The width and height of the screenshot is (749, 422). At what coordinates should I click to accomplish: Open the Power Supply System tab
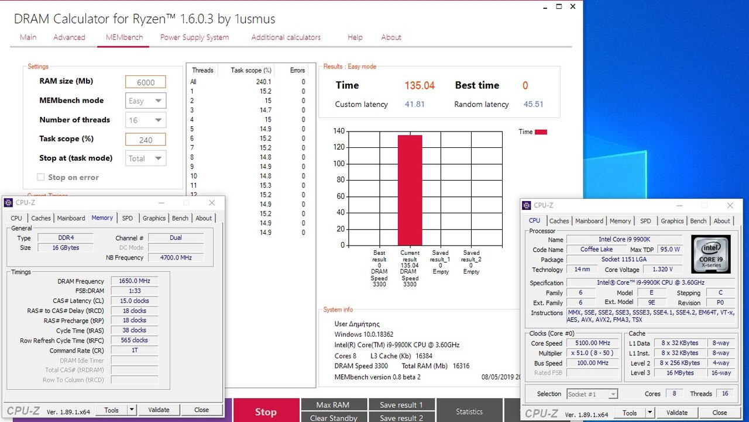pyautogui.click(x=194, y=37)
